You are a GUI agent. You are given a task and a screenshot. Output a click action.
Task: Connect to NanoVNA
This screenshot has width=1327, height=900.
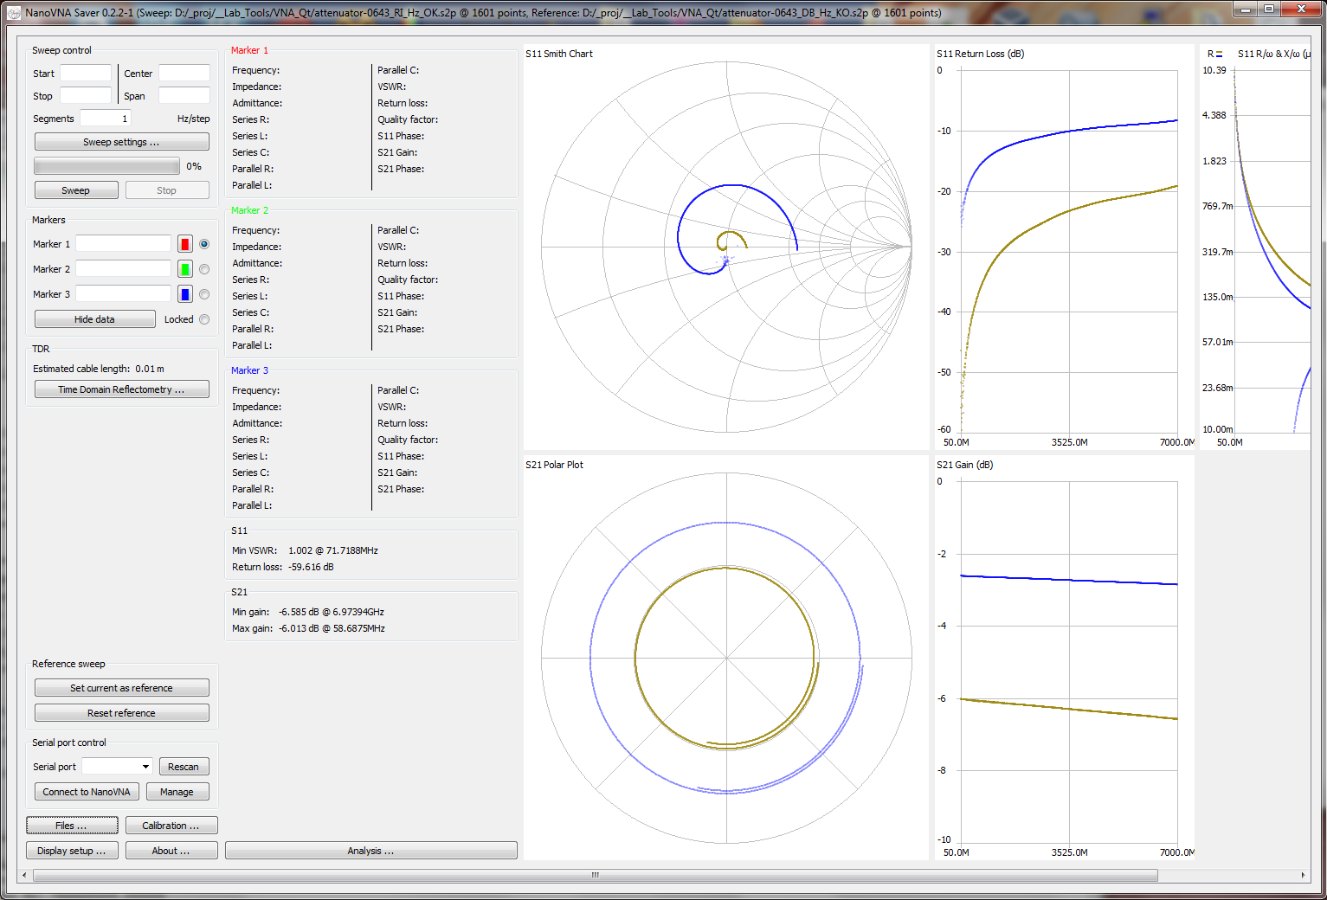pyautogui.click(x=86, y=791)
